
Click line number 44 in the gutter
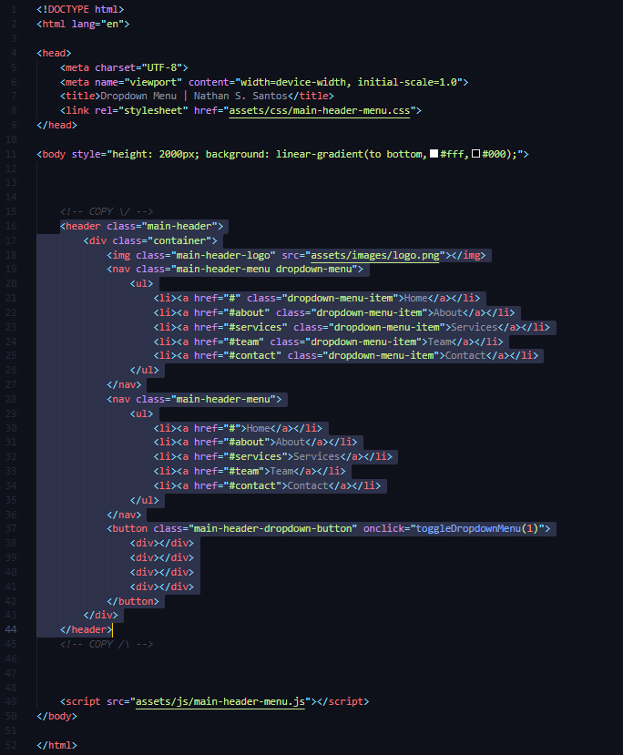click(x=12, y=629)
